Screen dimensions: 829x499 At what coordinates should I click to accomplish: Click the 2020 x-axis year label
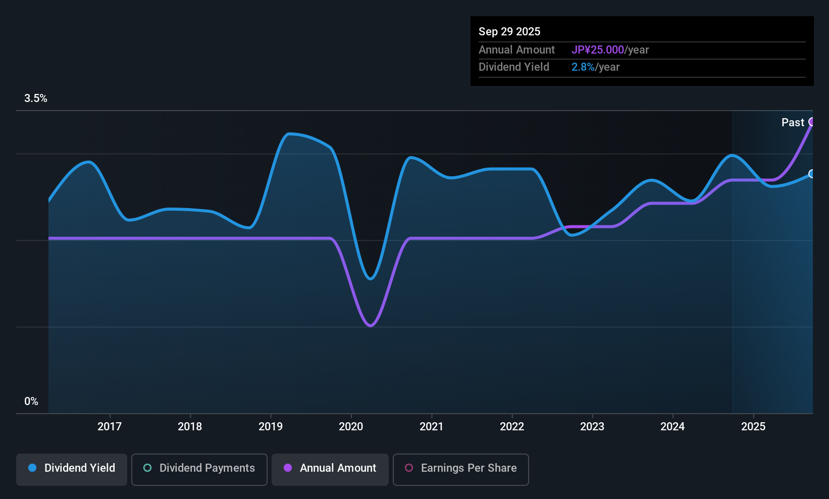click(x=351, y=427)
